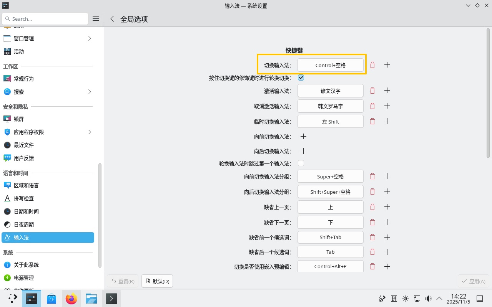This screenshot has width=492, height=307.
Task: Click the volume icon in the system tray
Action: pos(428,298)
